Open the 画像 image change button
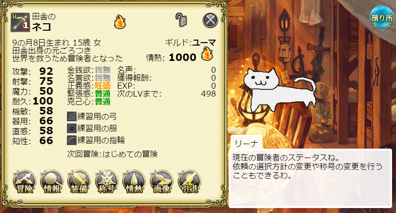The width and height of the screenshot is (396, 213). coord(162,182)
